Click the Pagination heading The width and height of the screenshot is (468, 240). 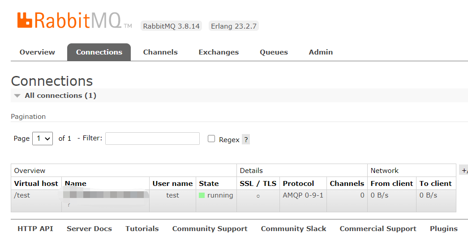tap(28, 117)
